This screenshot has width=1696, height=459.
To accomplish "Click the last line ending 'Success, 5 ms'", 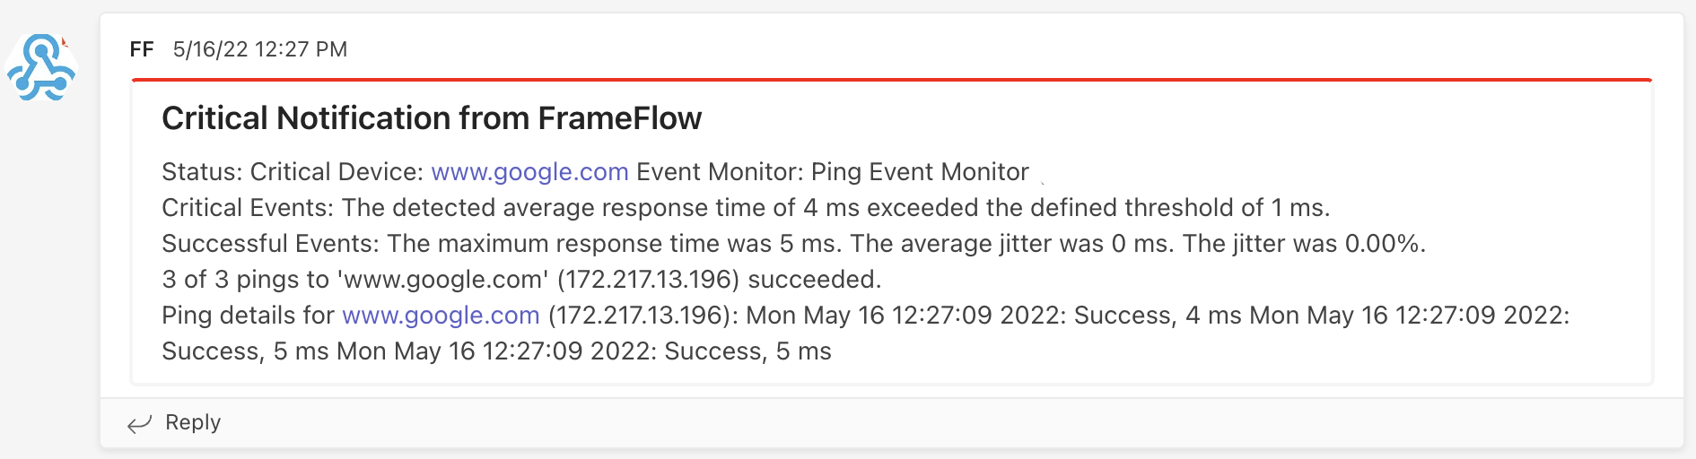I will (x=496, y=351).
